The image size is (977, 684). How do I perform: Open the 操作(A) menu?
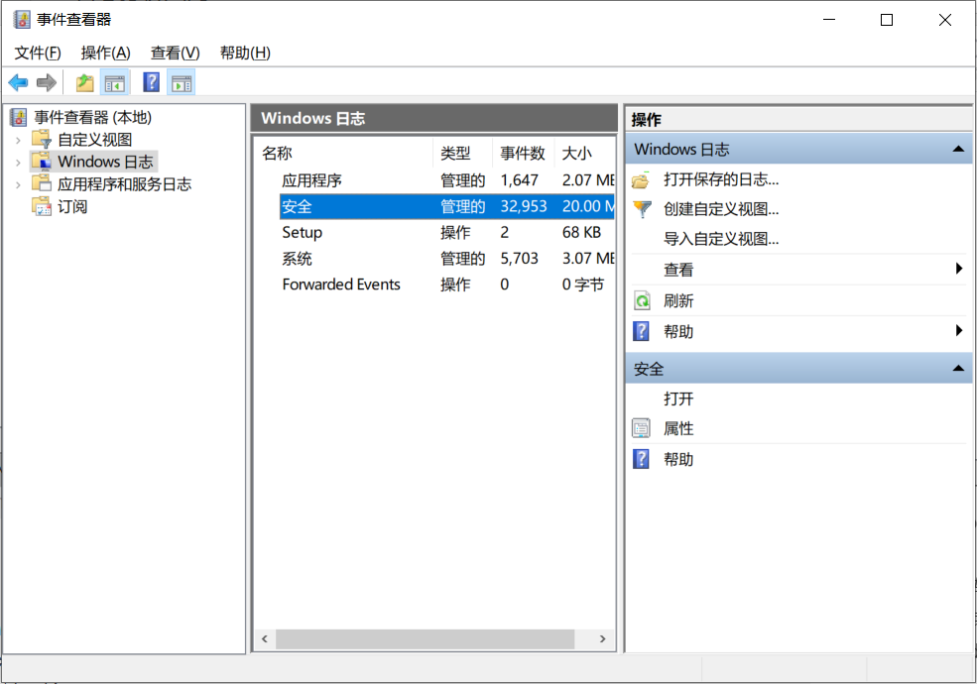(106, 53)
